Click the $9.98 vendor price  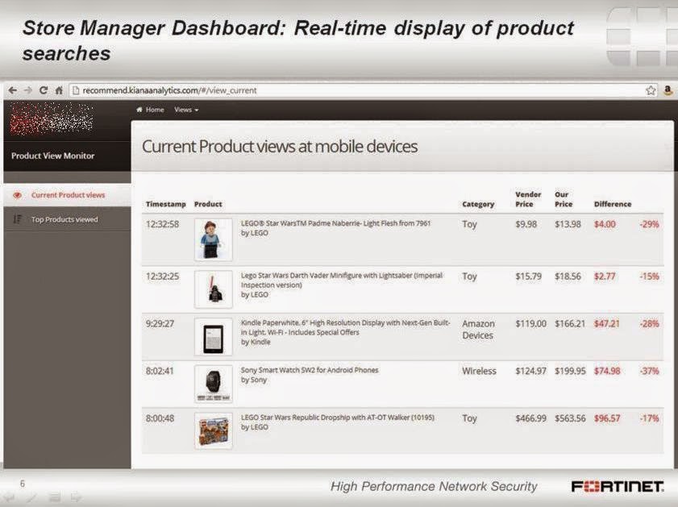point(526,224)
